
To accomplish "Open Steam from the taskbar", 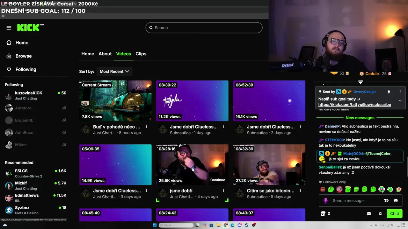I will pos(247,225).
